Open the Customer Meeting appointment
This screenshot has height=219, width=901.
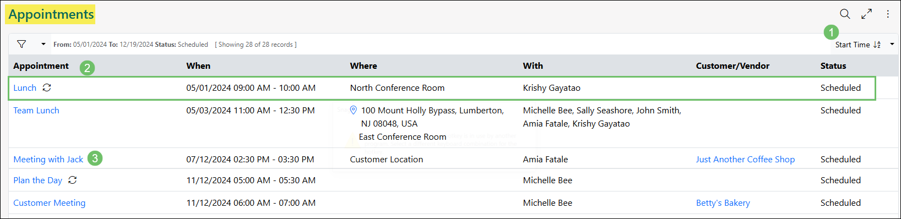point(50,203)
